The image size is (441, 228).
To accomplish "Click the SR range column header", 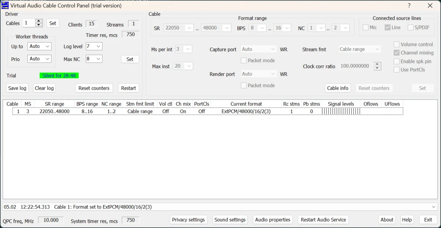I will tap(54, 104).
